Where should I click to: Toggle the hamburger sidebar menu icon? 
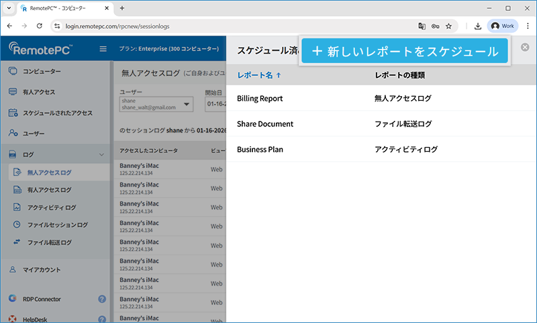coord(103,49)
